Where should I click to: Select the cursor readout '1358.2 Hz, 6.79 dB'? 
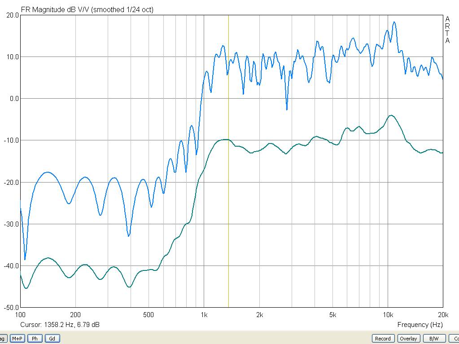[x=72, y=325]
